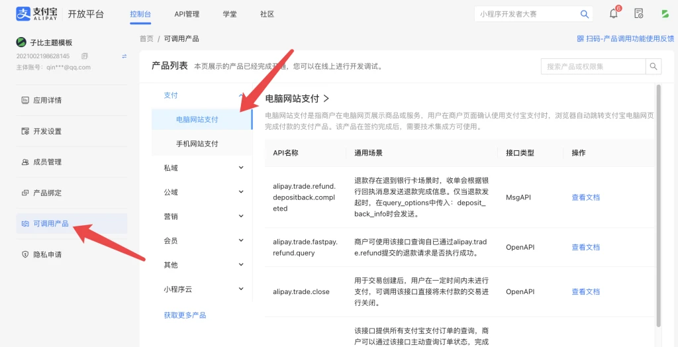Expand the 私域 category
This screenshot has width=678, height=347.
point(202,168)
